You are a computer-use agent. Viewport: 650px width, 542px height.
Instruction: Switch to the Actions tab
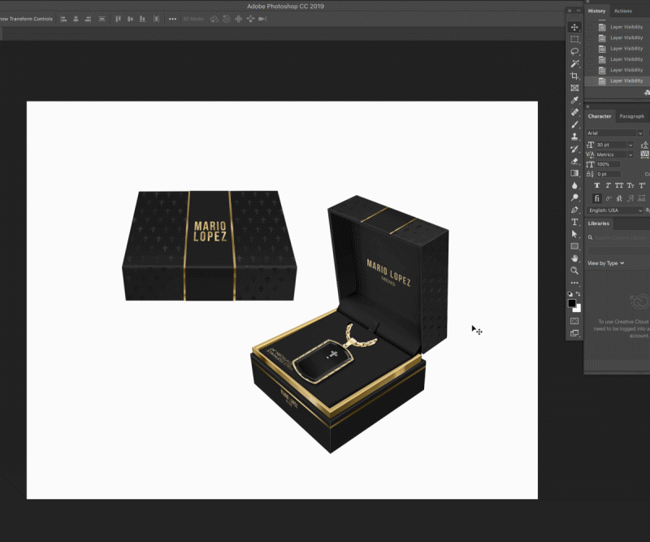622,11
